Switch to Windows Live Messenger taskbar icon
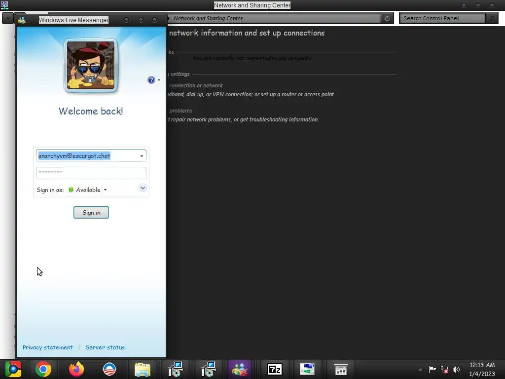 pyautogui.click(x=240, y=369)
